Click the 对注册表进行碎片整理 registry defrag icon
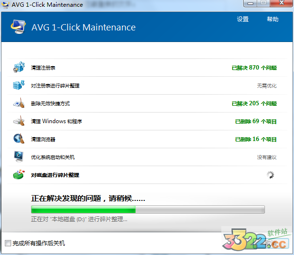 (x=18, y=85)
